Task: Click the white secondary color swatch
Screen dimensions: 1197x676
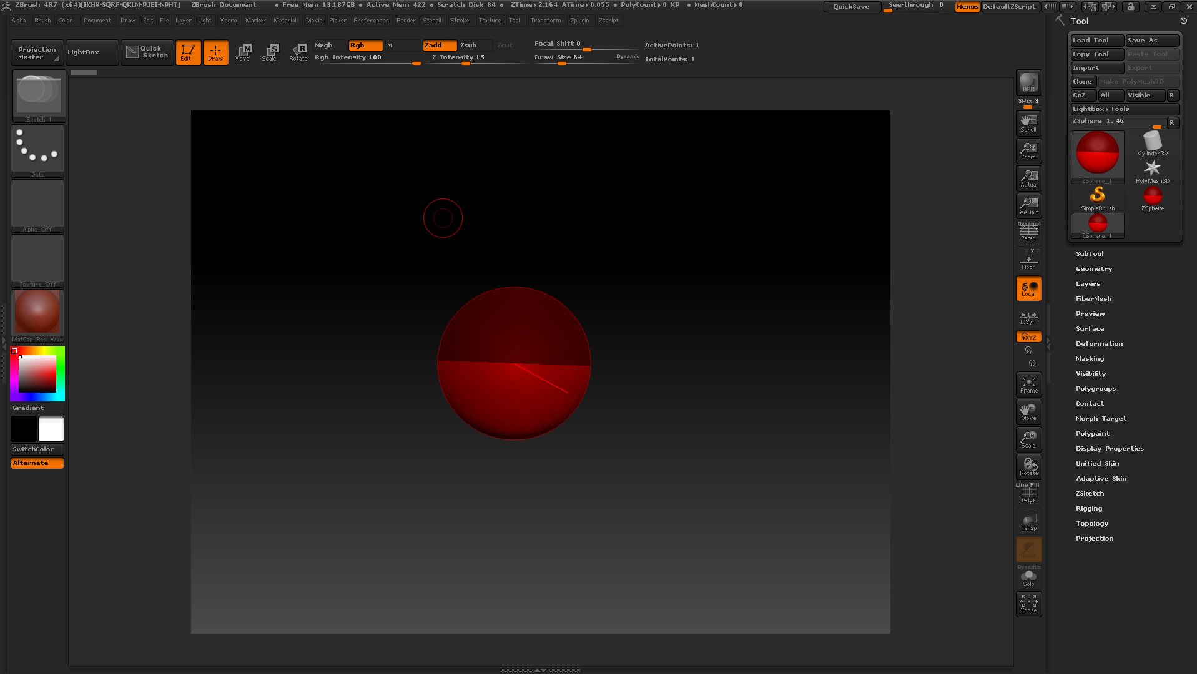Action: (x=51, y=429)
